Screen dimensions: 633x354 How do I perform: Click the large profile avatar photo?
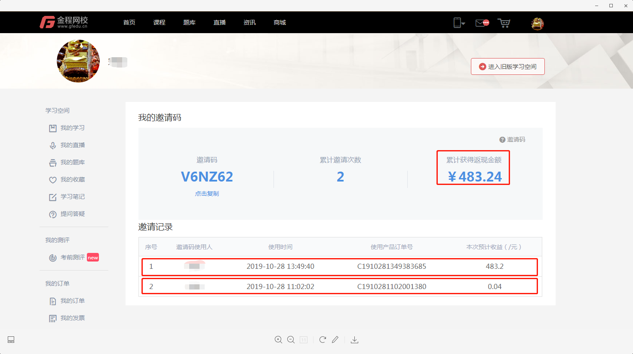tap(78, 61)
